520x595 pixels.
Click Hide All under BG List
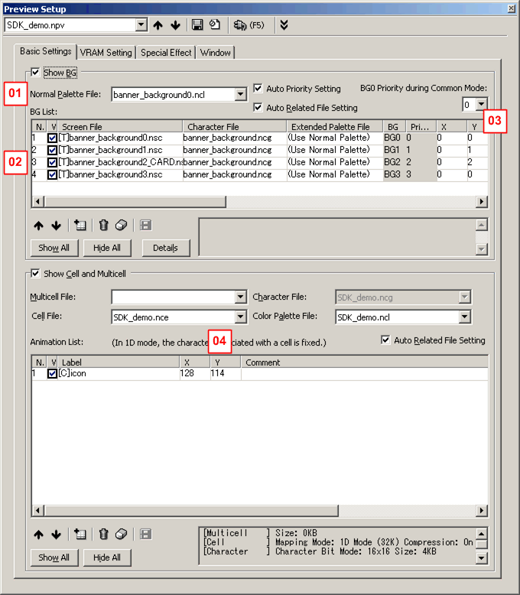click(107, 248)
